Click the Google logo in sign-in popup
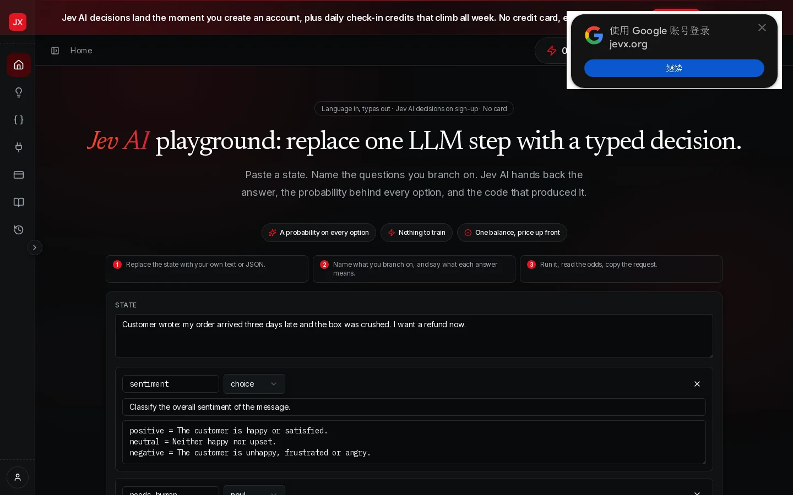 594,35
